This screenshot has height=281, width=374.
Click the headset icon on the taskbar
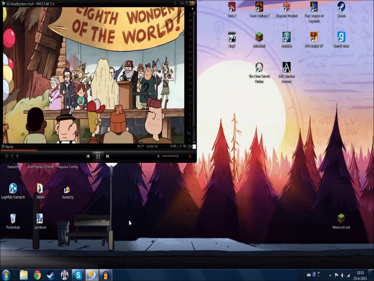tap(106, 275)
